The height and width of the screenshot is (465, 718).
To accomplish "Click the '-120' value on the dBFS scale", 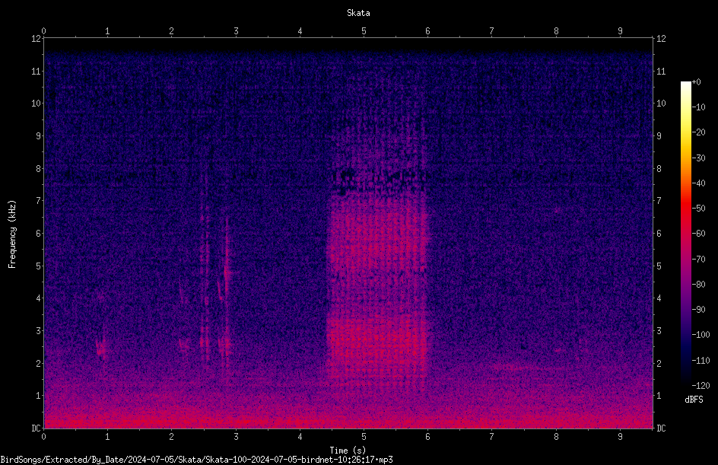I will (701, 385).
